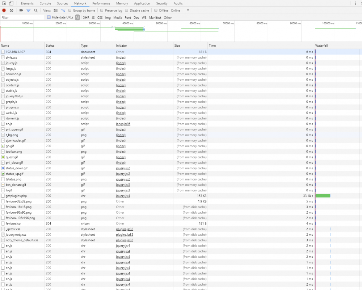Enable Preserve log checkbox
This screenshot has height=290, width=362.
click(102, 10)
